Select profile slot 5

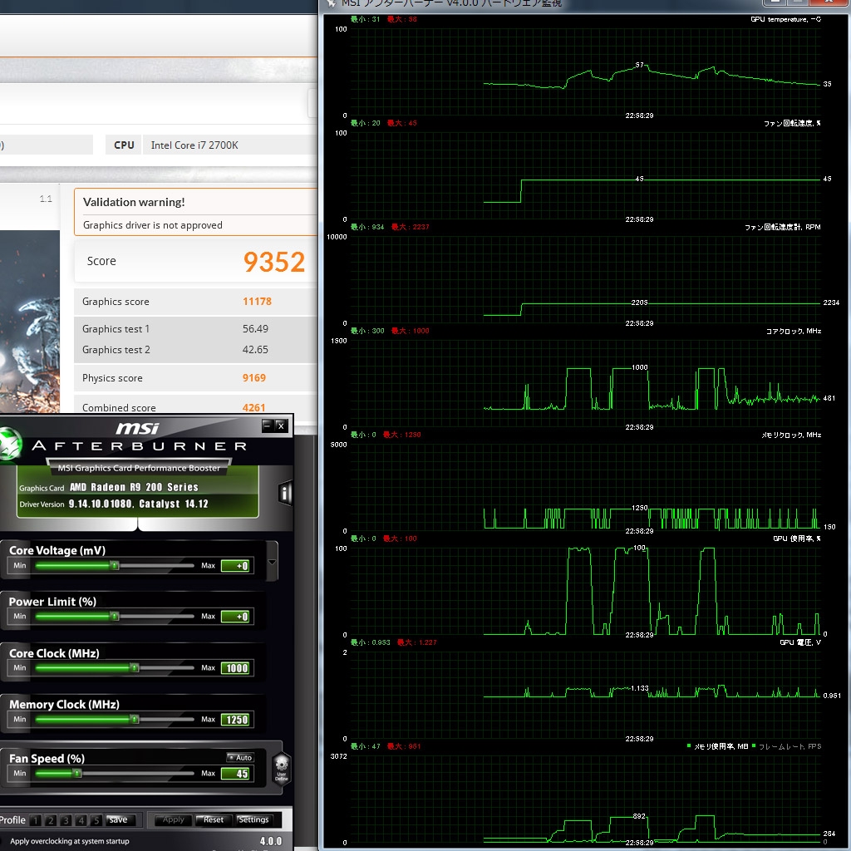click(96, 820)
